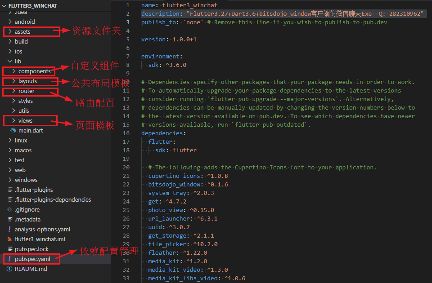Open the pubspec.lock file

[31, 249]
